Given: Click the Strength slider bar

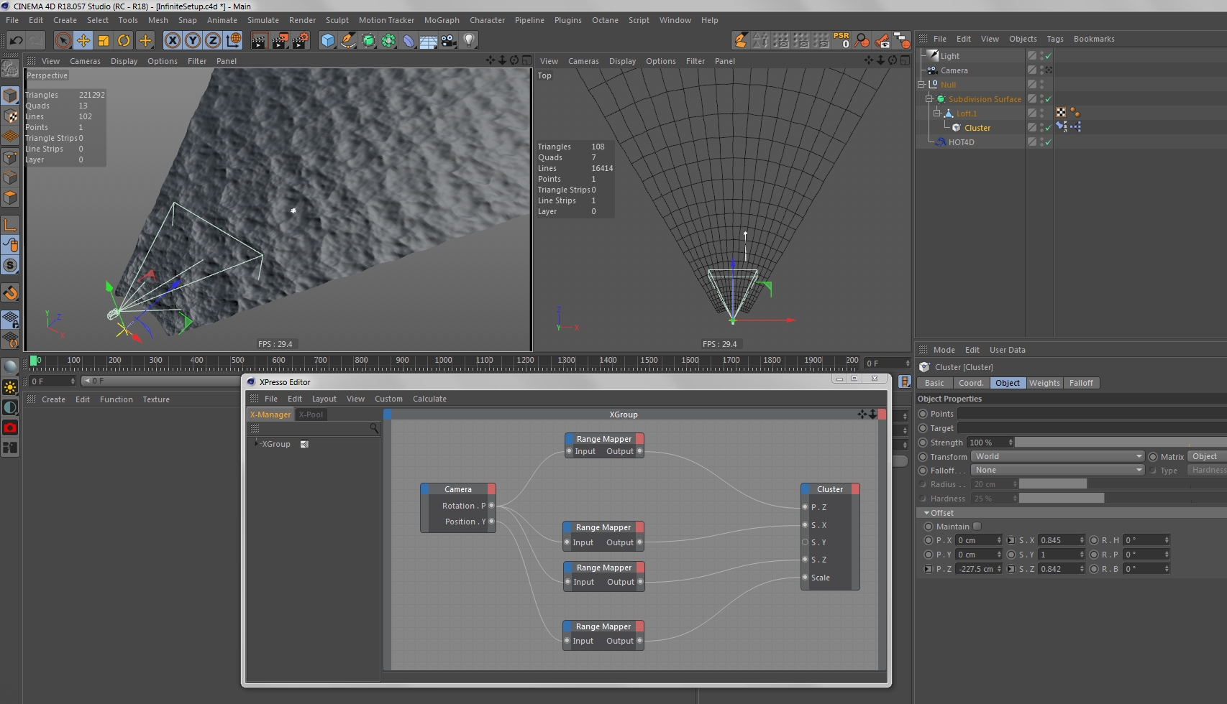Looking at the screenshot, I should pos(1118,443).
